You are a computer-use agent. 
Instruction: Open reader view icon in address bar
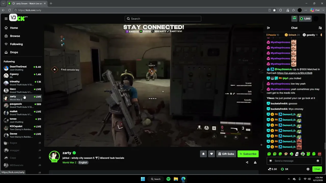269,10
